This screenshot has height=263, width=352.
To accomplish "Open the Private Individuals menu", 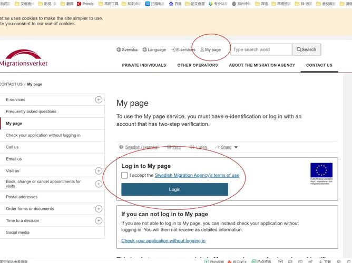I will (144, 65).
